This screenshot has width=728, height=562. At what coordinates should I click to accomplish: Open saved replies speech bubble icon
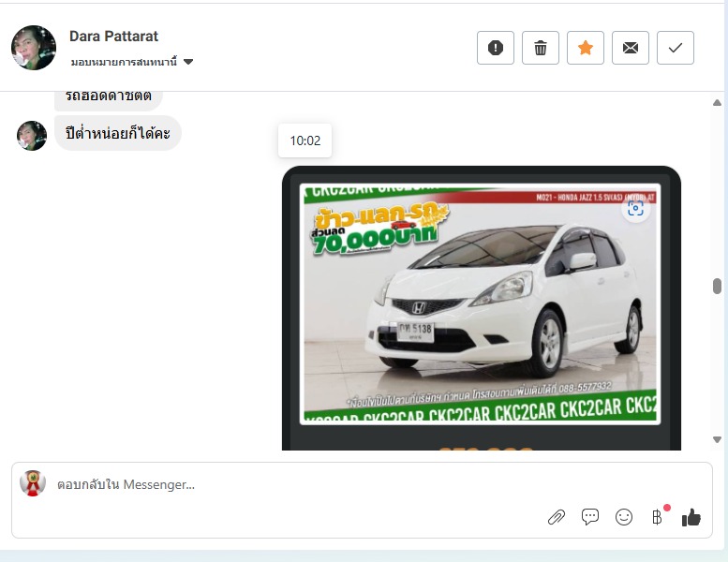(590, 517)
